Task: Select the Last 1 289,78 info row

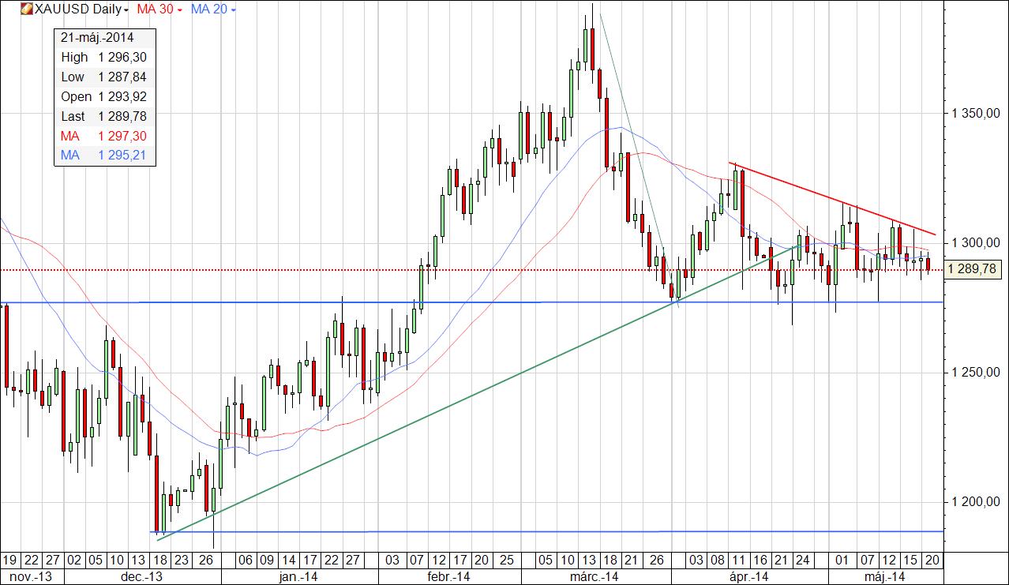Action: (103, 116)
